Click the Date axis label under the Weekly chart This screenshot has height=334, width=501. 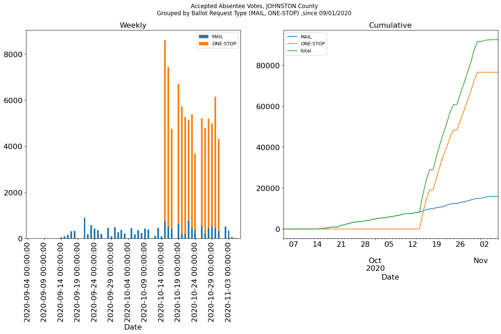pos(133,327)
